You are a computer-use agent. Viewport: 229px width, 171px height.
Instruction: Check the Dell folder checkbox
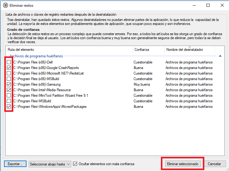point(9,62)
